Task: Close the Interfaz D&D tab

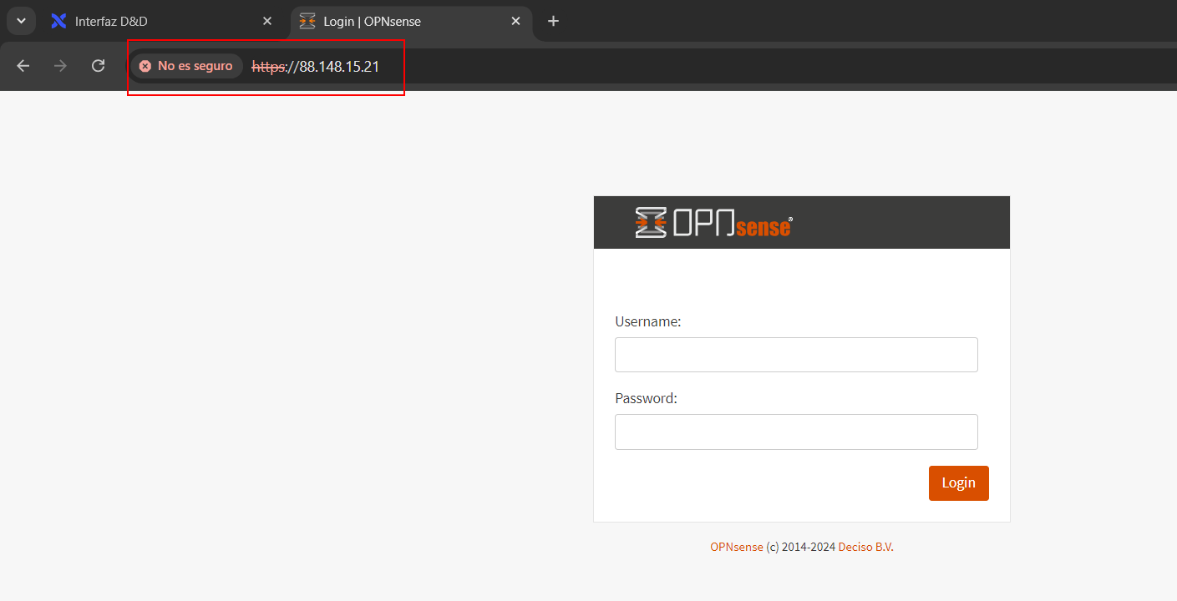Action: (x=267, y=22)
